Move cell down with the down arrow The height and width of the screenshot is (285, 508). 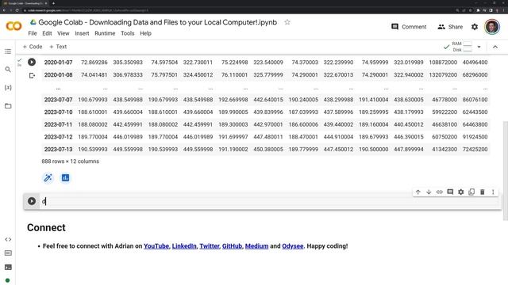(429, 192)
